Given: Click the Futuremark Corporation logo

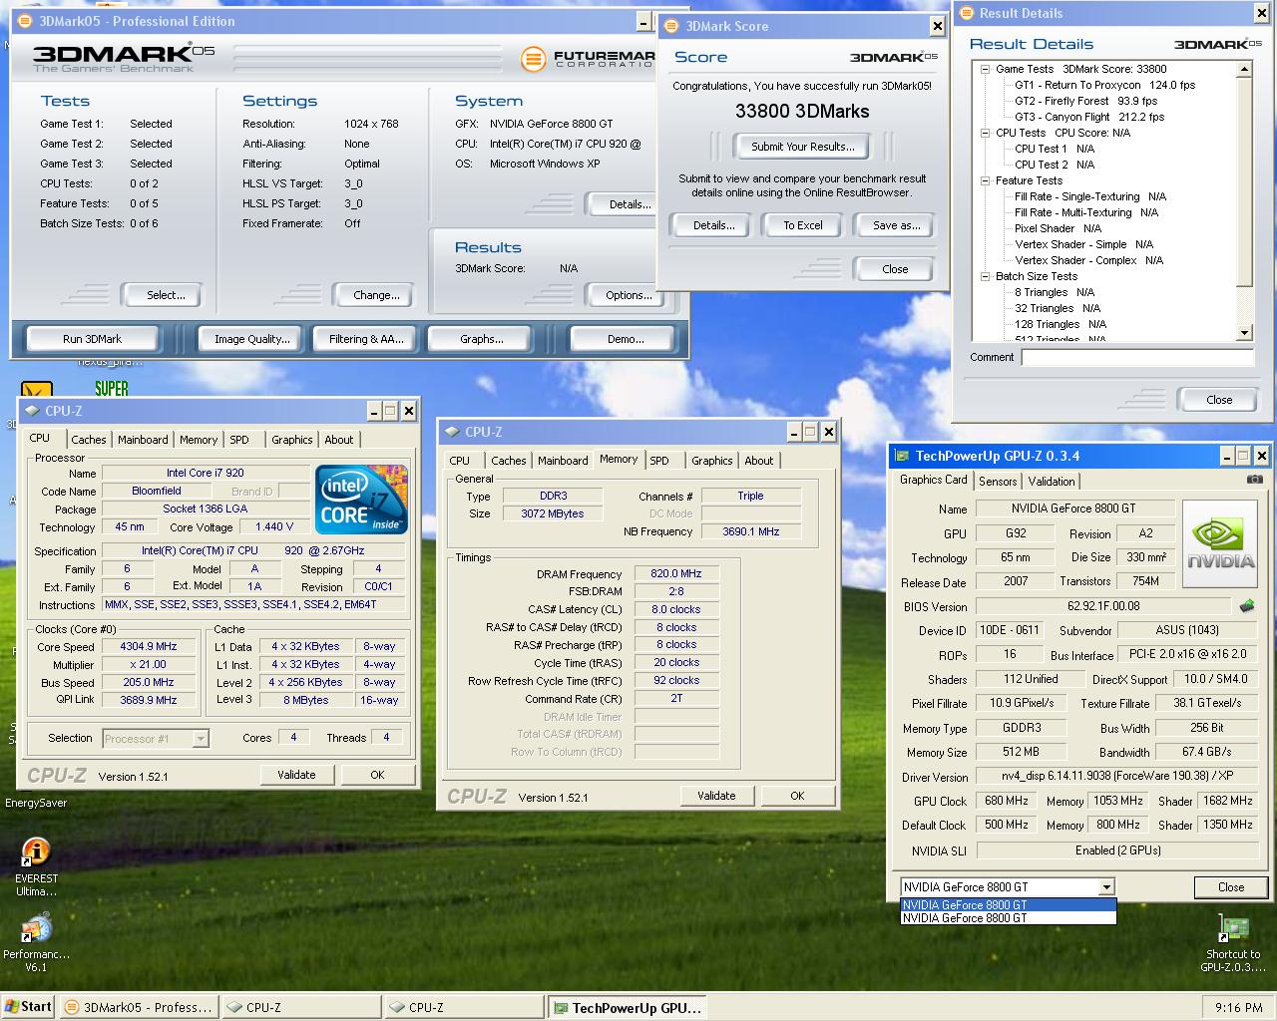Looking at the screenshot, I should (587, 59).
